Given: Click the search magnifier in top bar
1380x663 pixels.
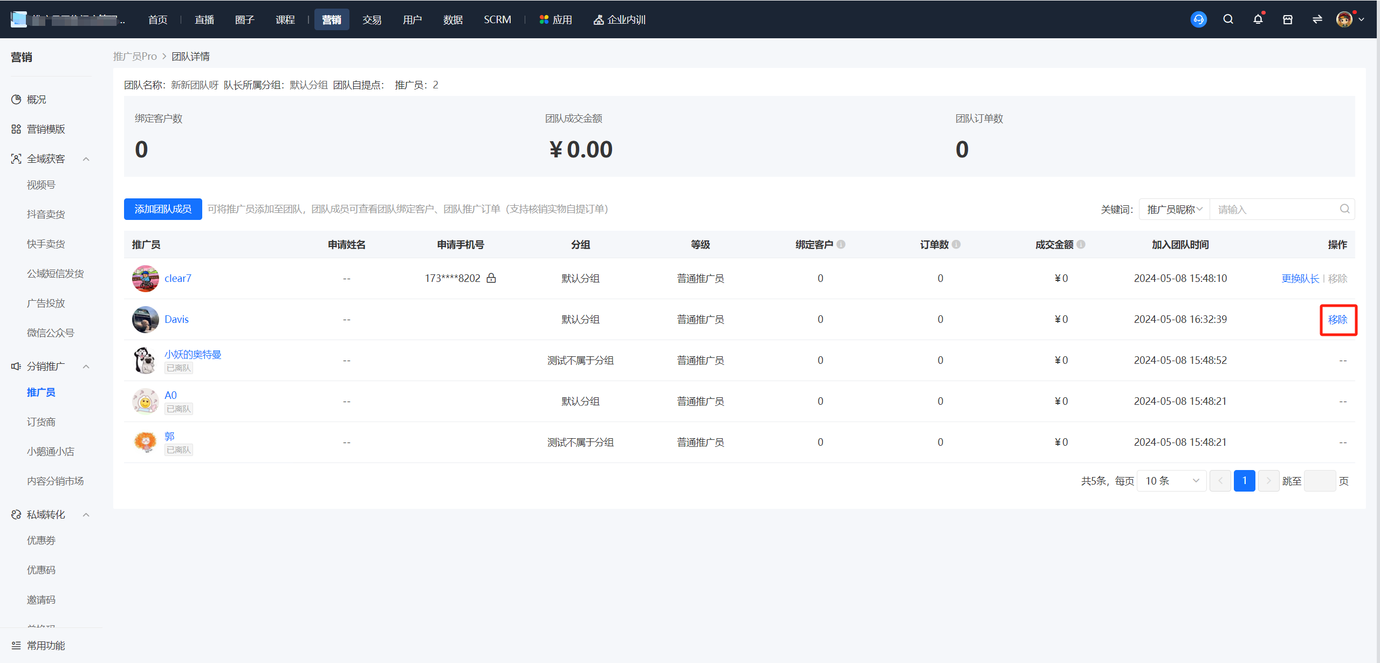Looking at the screenshot, I should 1228,19.
